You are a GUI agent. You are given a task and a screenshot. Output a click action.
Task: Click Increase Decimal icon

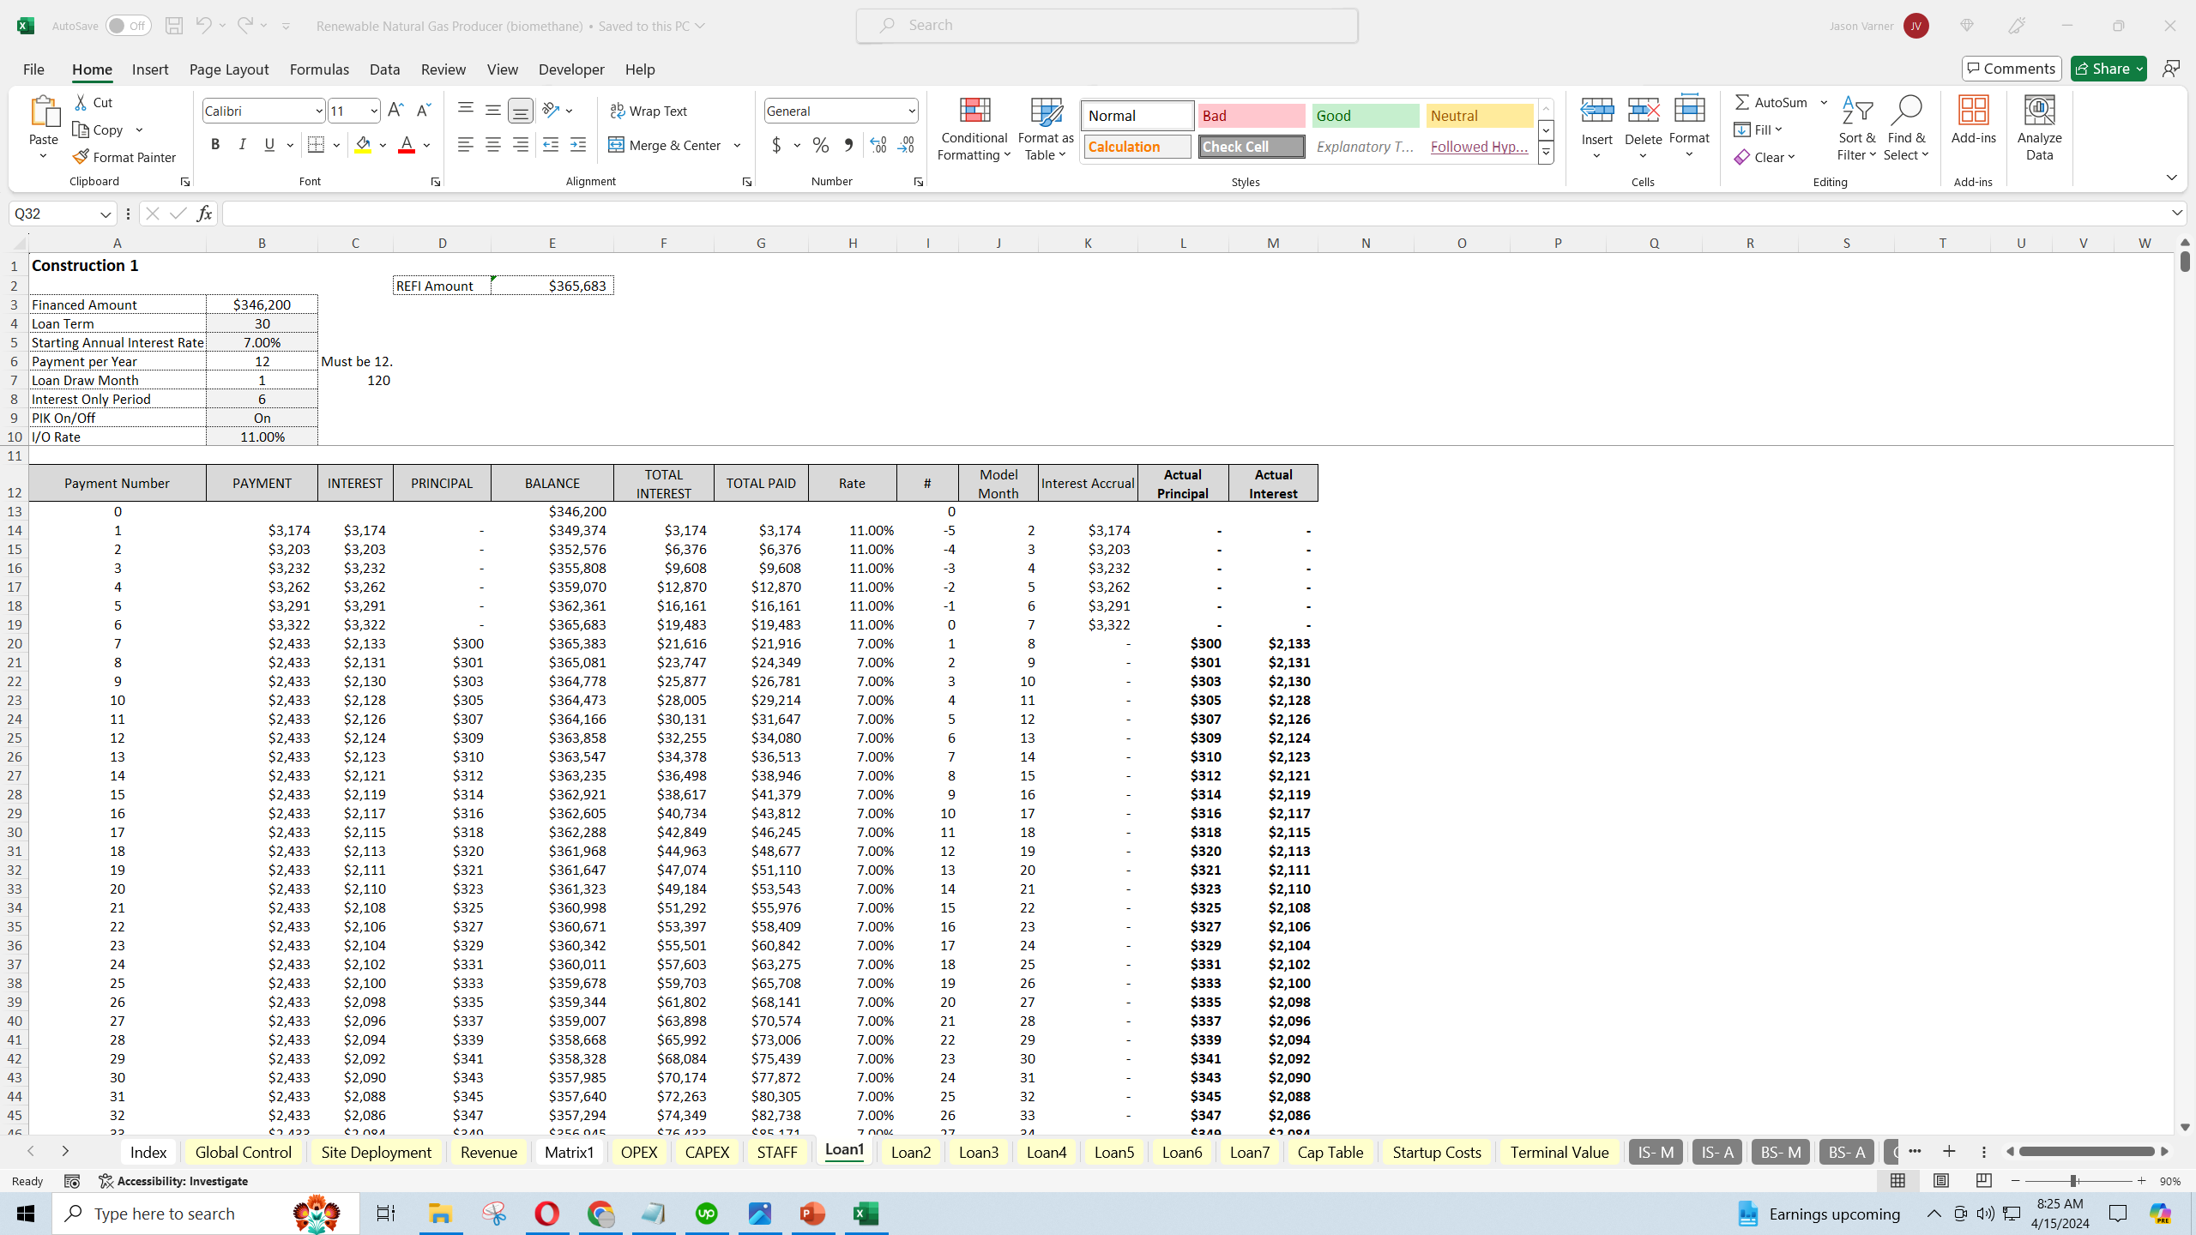(x=878, y=145)
